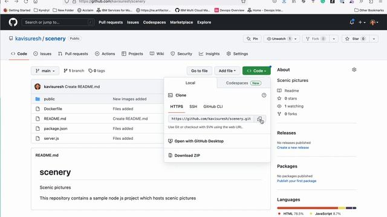The image size is (387, 217).
Task: Expand the Unwatch options dropdown
Action: point(296,39)
